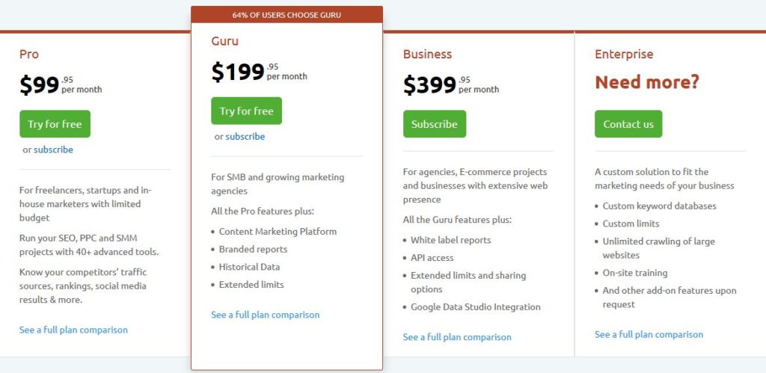Click the Guru plan Try for free button
The width and height of the screenshot is (766, 373).
(246, 111)
